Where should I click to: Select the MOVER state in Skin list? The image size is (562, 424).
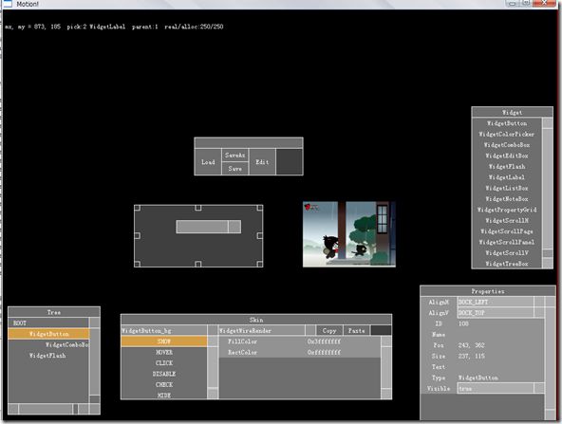coord(164,352)
